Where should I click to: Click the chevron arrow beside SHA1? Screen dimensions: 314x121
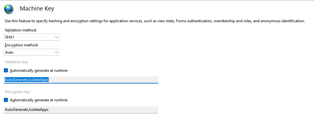[x=56, y=37]
